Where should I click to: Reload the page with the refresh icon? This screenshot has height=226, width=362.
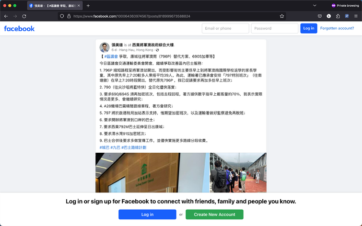[24, 16]
